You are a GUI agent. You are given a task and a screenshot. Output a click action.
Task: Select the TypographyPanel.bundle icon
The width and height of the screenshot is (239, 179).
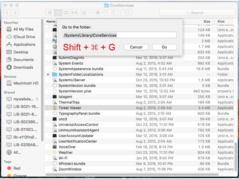[55, 113]
